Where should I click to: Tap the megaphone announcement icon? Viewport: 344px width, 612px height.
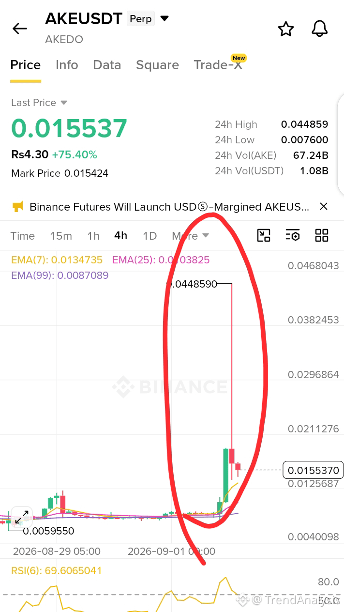tap(18, 207)
